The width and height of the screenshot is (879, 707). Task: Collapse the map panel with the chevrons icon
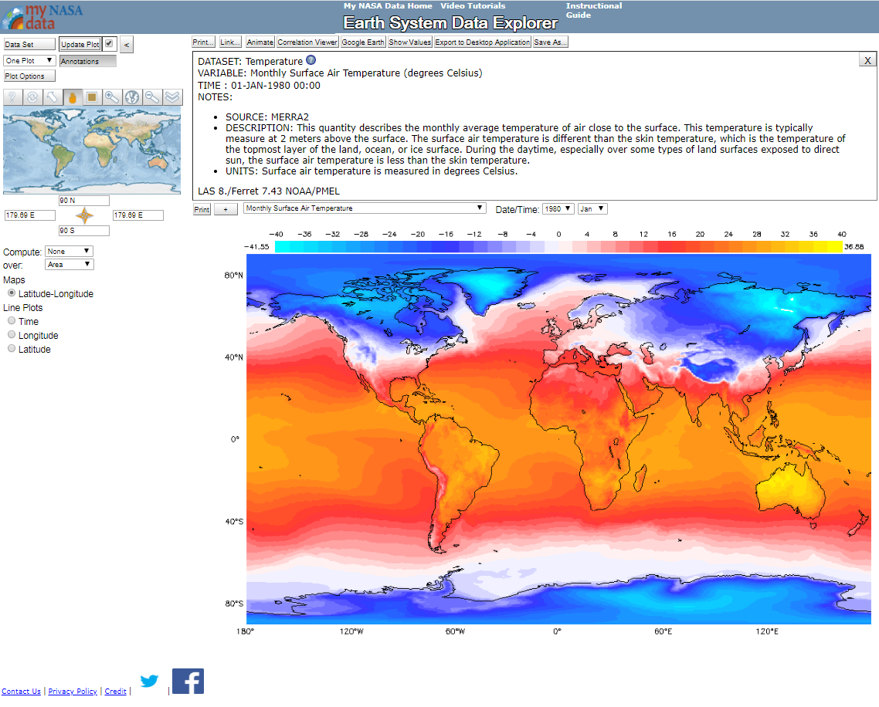click(171, 96)
